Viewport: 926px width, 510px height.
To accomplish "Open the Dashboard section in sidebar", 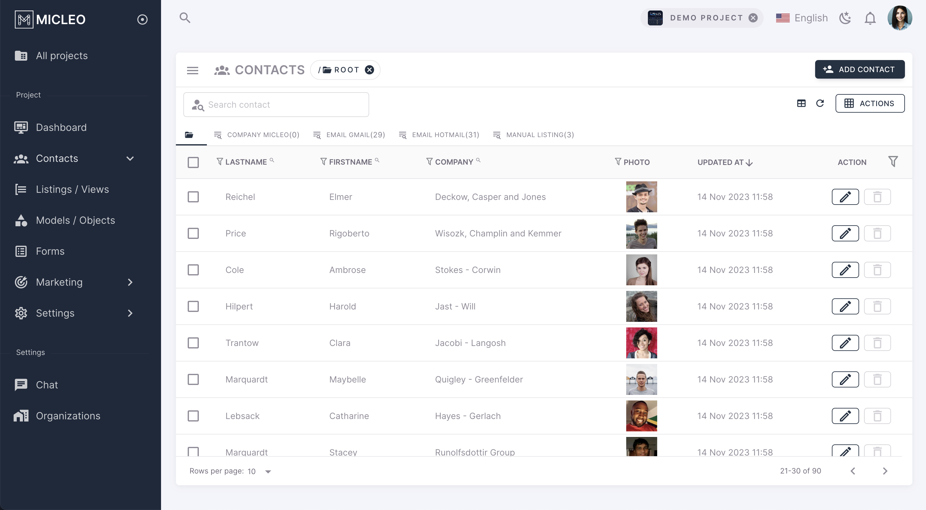I will tap(61, 127).
